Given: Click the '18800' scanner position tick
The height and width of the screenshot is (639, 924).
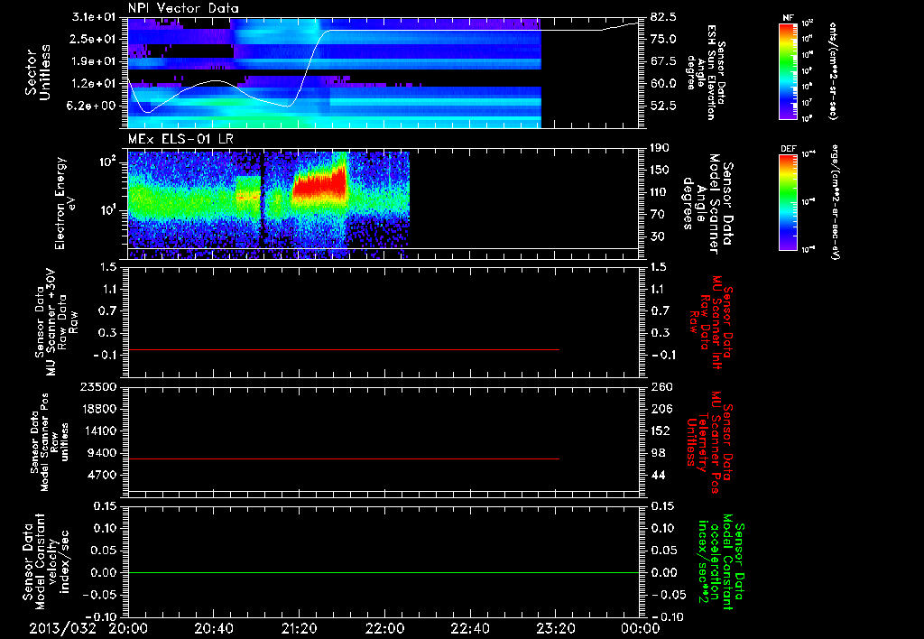Looking at the screenshot, I should click(x=98, y=409).
